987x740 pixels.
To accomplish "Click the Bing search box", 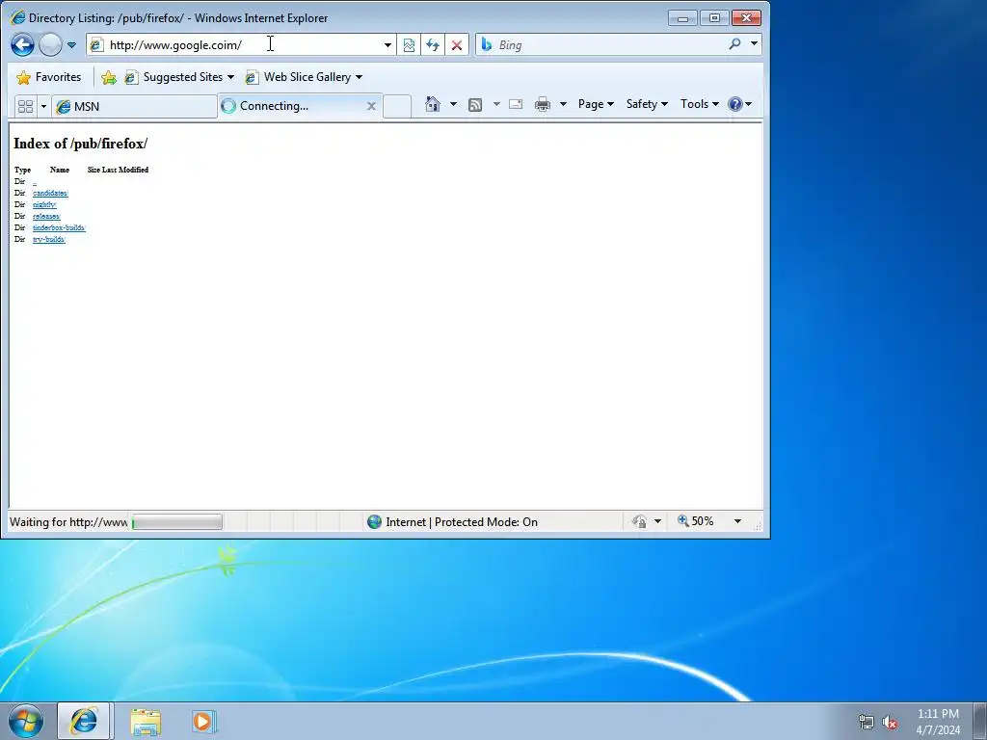I will tap(607, 44).
